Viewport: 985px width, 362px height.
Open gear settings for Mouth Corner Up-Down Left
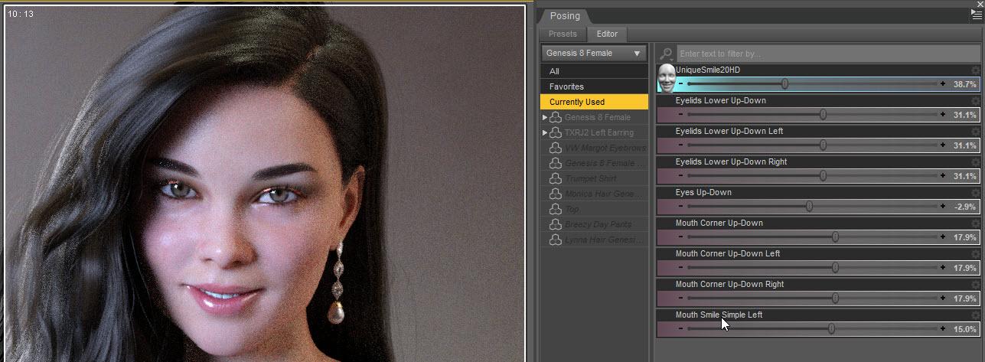pyautogui.click(x=975, y=254)
